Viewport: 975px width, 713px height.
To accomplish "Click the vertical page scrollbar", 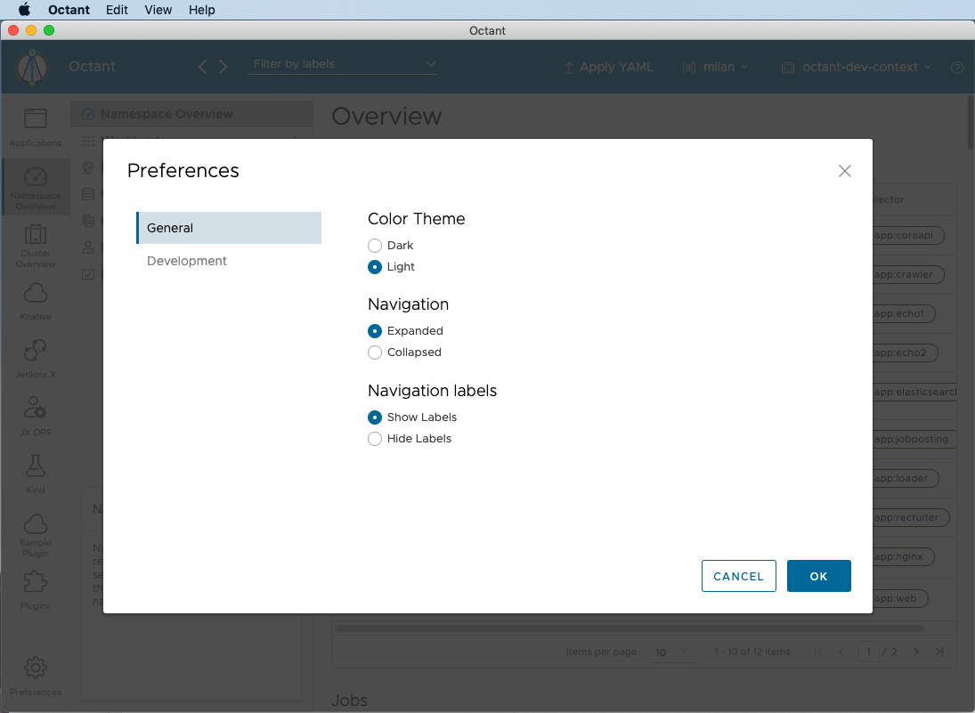I will pos(971,123).
